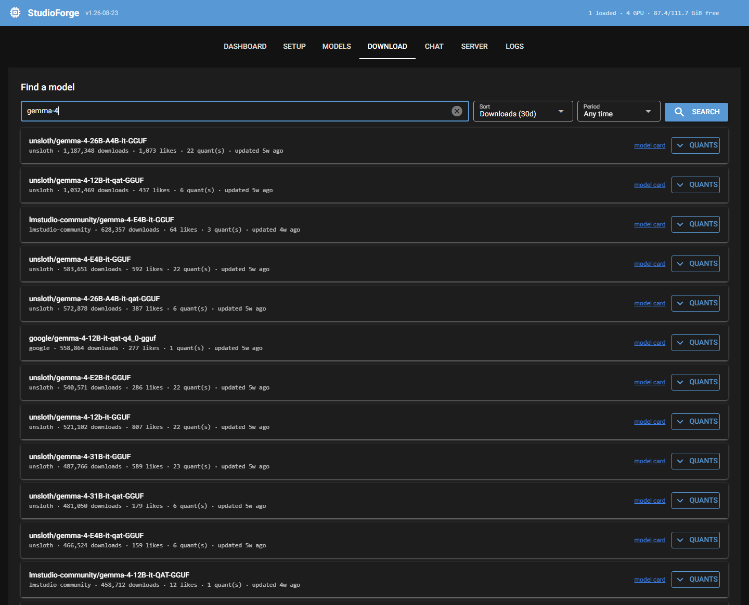Open the Dashboard tab
The image size is (749, 605).
click(245, 46)
